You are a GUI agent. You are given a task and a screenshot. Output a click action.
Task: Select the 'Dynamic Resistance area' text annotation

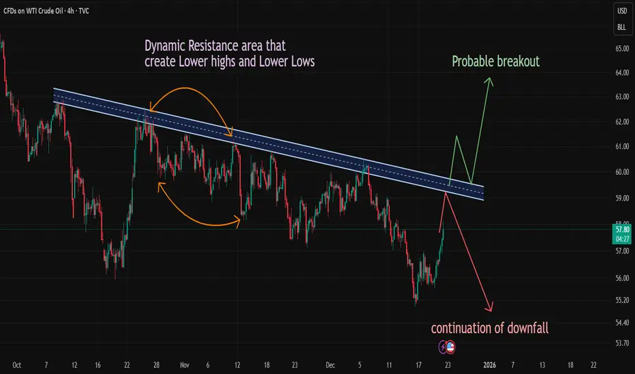[x=229, y=53]
